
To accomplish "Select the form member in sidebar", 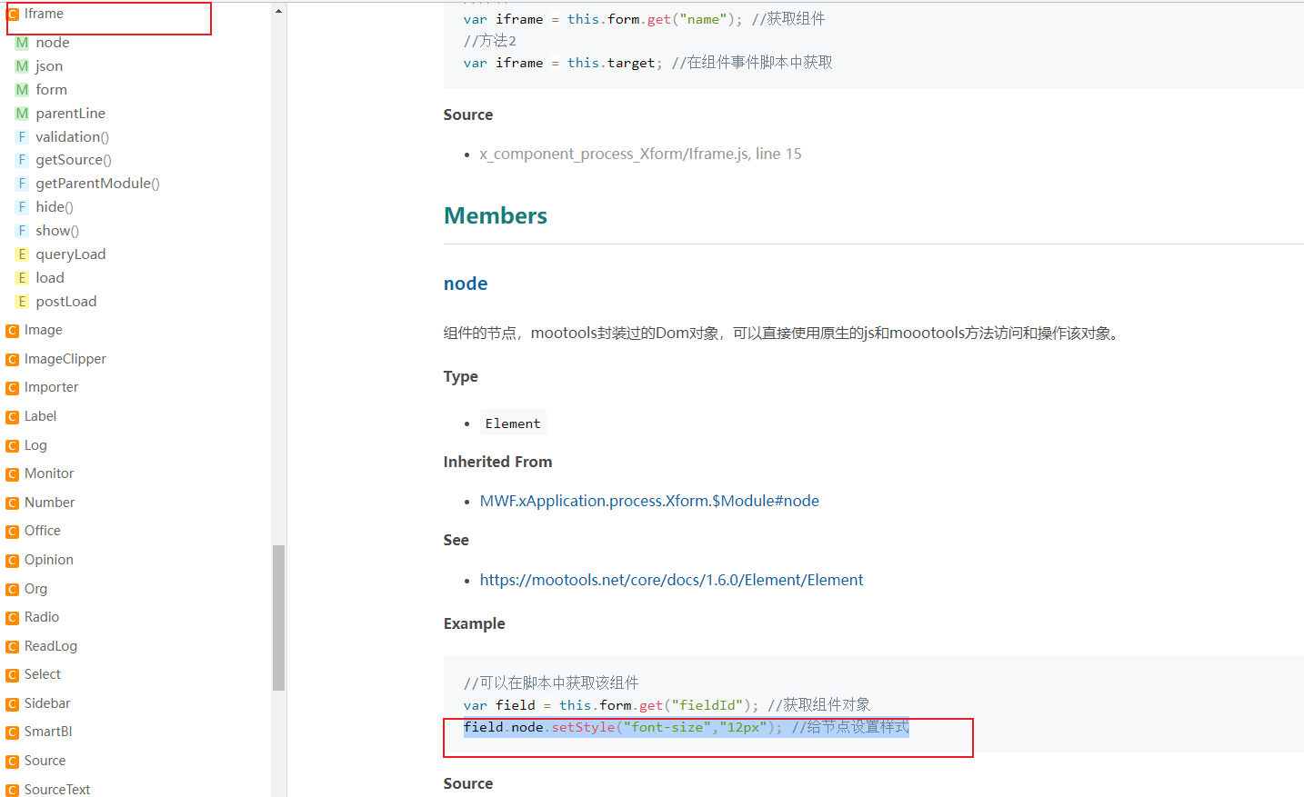I will tap(52, 90).
